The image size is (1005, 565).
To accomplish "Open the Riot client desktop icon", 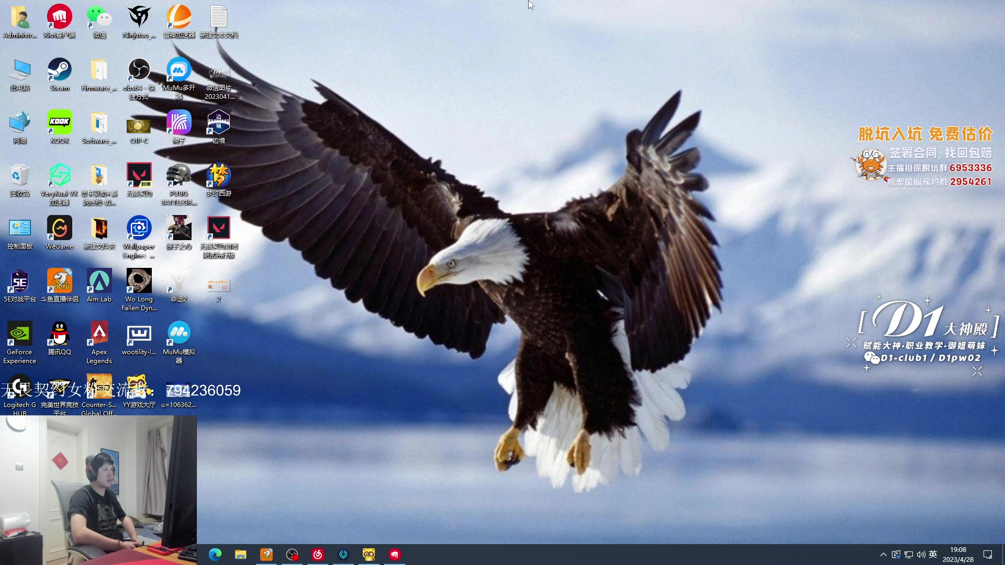I will [60, 18].
